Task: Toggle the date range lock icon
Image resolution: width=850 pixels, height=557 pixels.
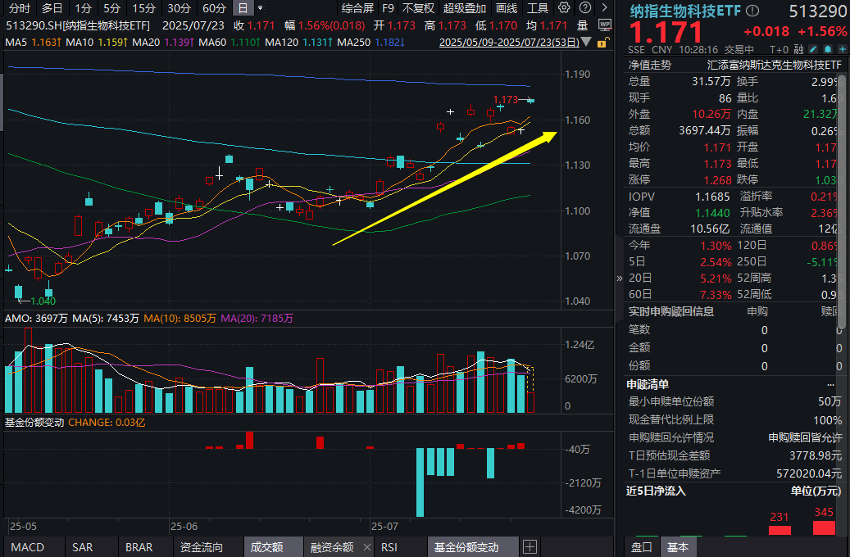Action: pos(602,42)
